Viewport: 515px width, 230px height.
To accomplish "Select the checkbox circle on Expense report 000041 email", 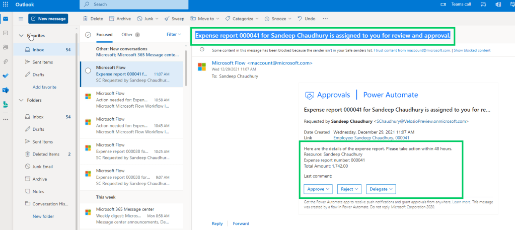I will point(88,70).
